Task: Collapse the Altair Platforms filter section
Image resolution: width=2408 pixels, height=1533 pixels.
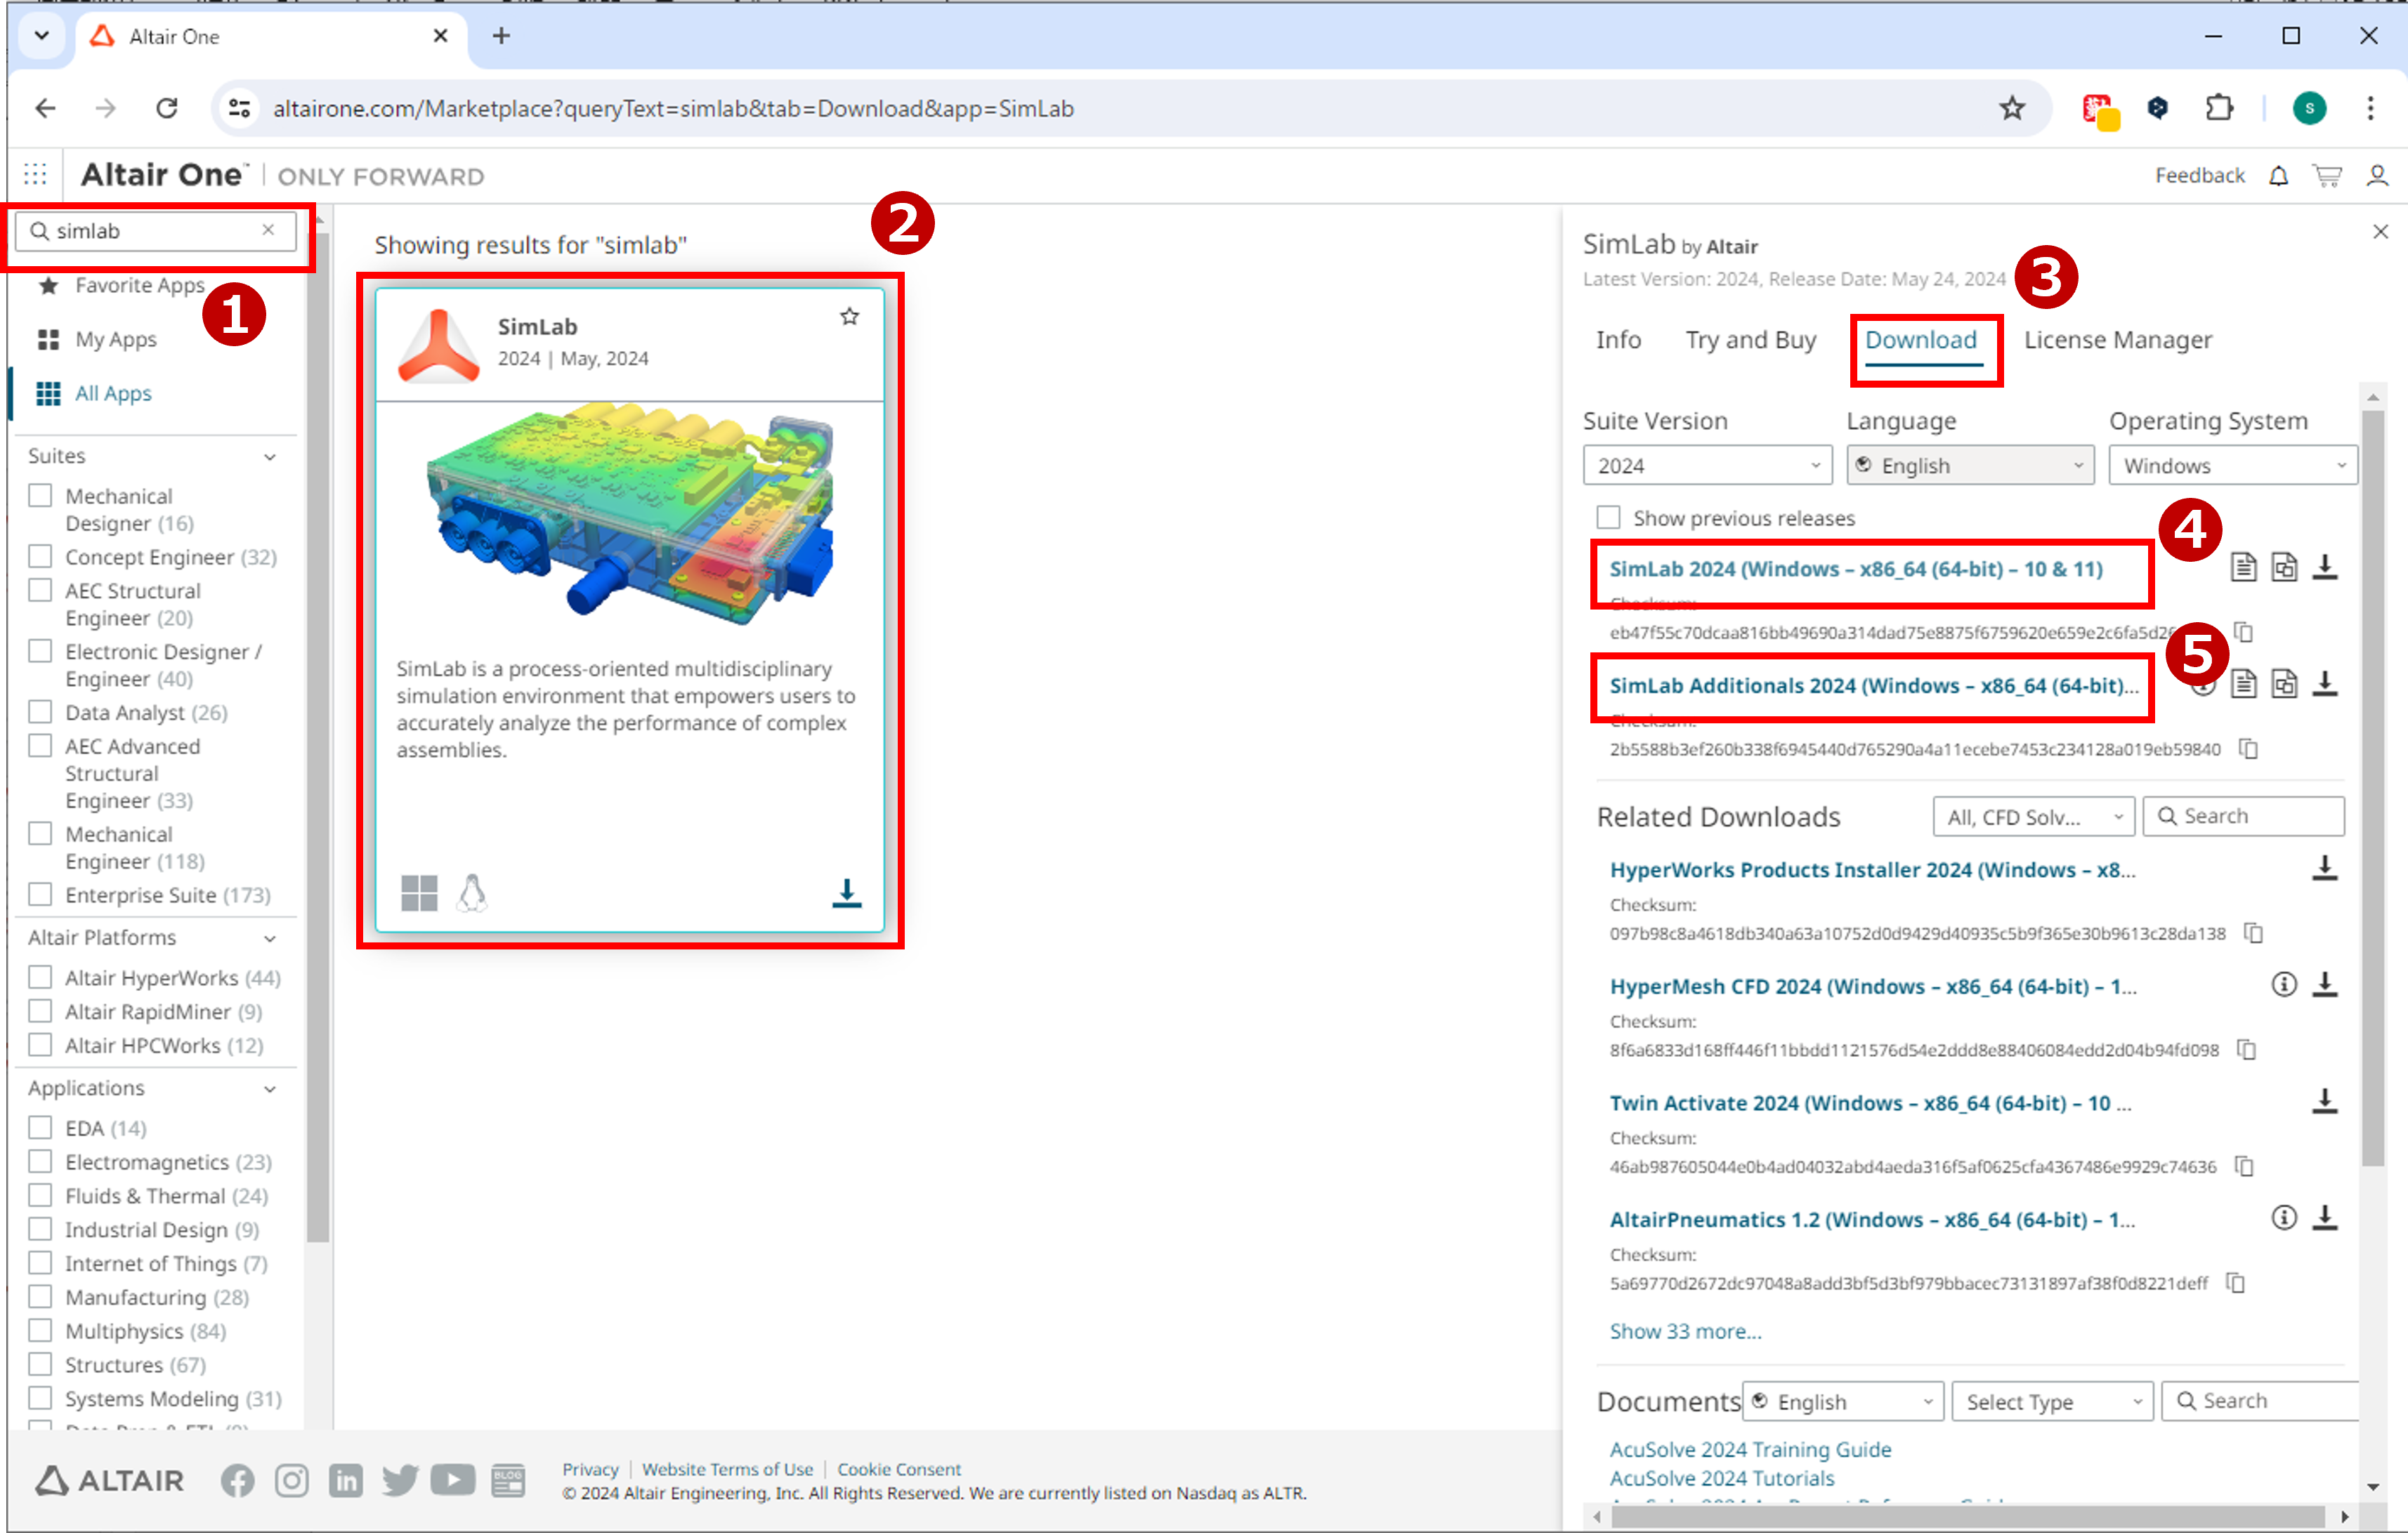Action: (x=270, y=938)
